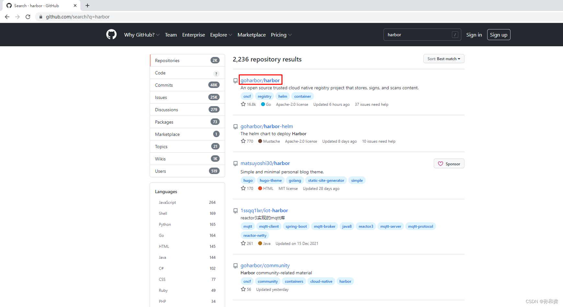Screen dimensions: 563x307
Task: Select the Issues filter
Action: tap(187, 97)
